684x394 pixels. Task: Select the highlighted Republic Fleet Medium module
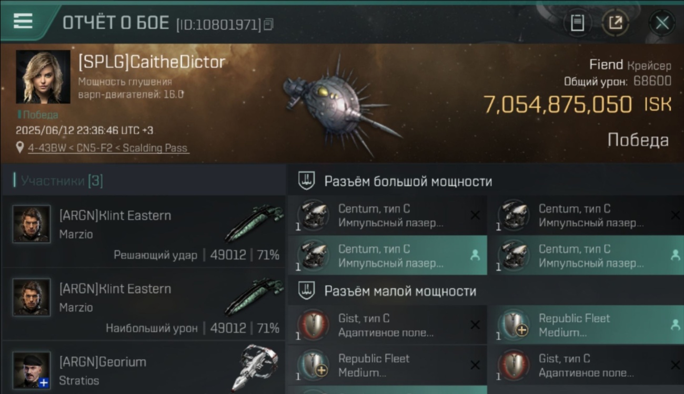[586, 325]
